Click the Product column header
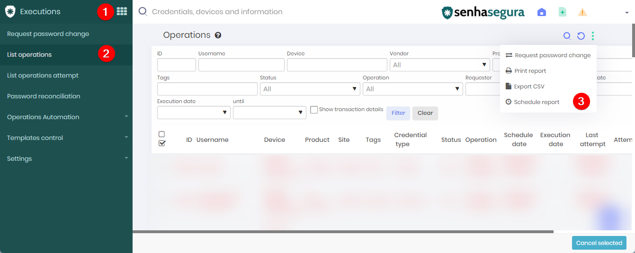 (x=317, y=140)
